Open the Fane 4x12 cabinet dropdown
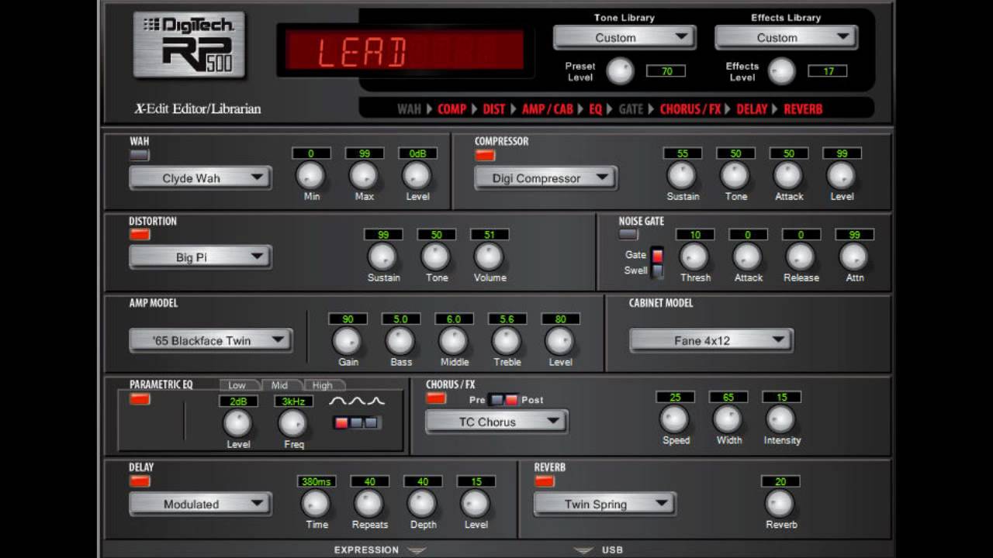 711,340
